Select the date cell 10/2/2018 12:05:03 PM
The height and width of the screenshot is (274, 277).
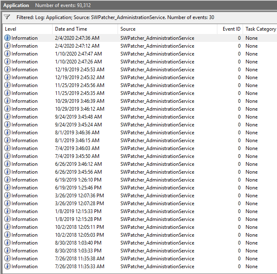click(x=79, y=235)
